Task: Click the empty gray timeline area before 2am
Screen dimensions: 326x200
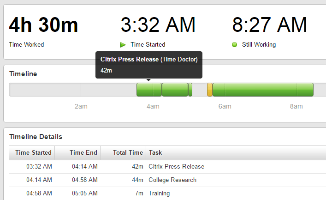Action: click(45, 90)
